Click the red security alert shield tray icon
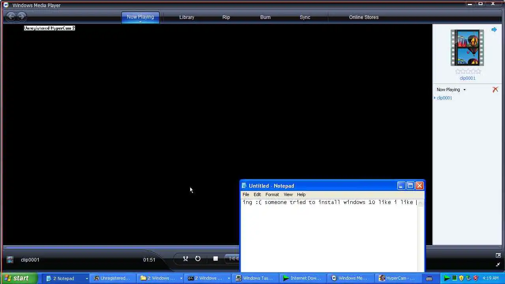 coord(475,278)
